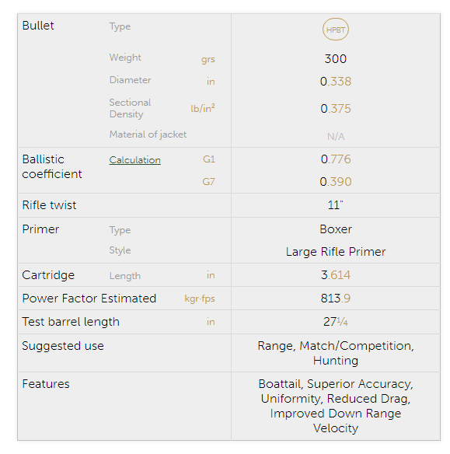Click the Features row label

(46, 384)
